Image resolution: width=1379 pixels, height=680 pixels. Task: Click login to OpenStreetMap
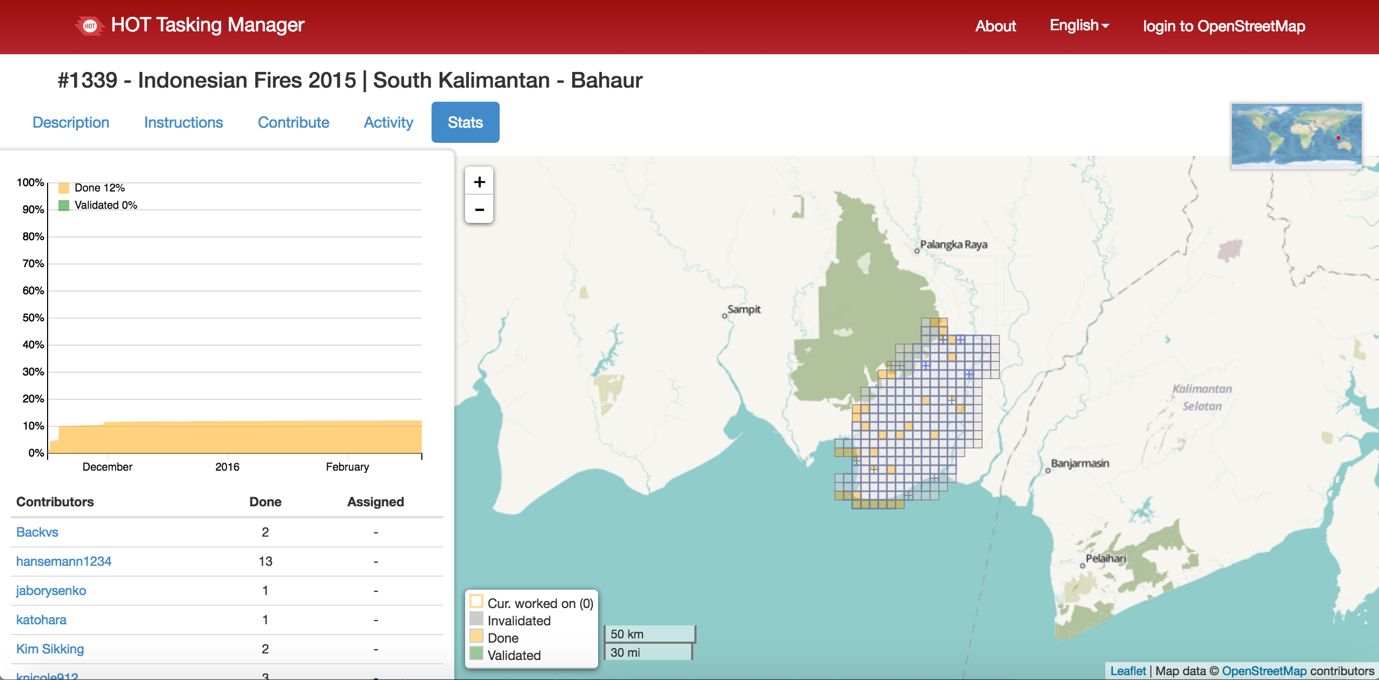click(1224, 26)
